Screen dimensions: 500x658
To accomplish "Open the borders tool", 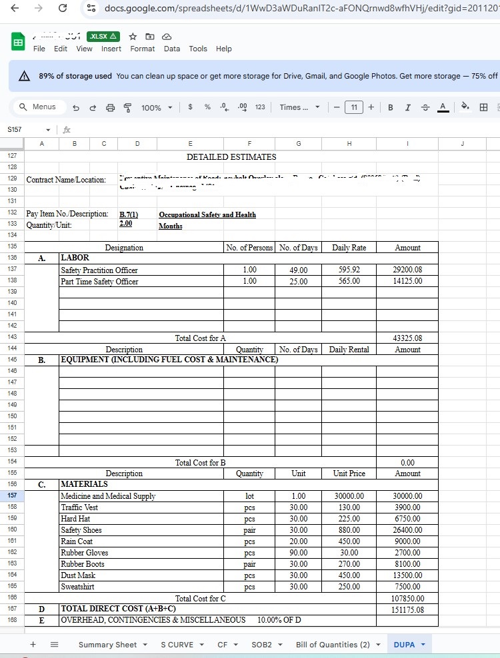I will click(x=483, y=107).
